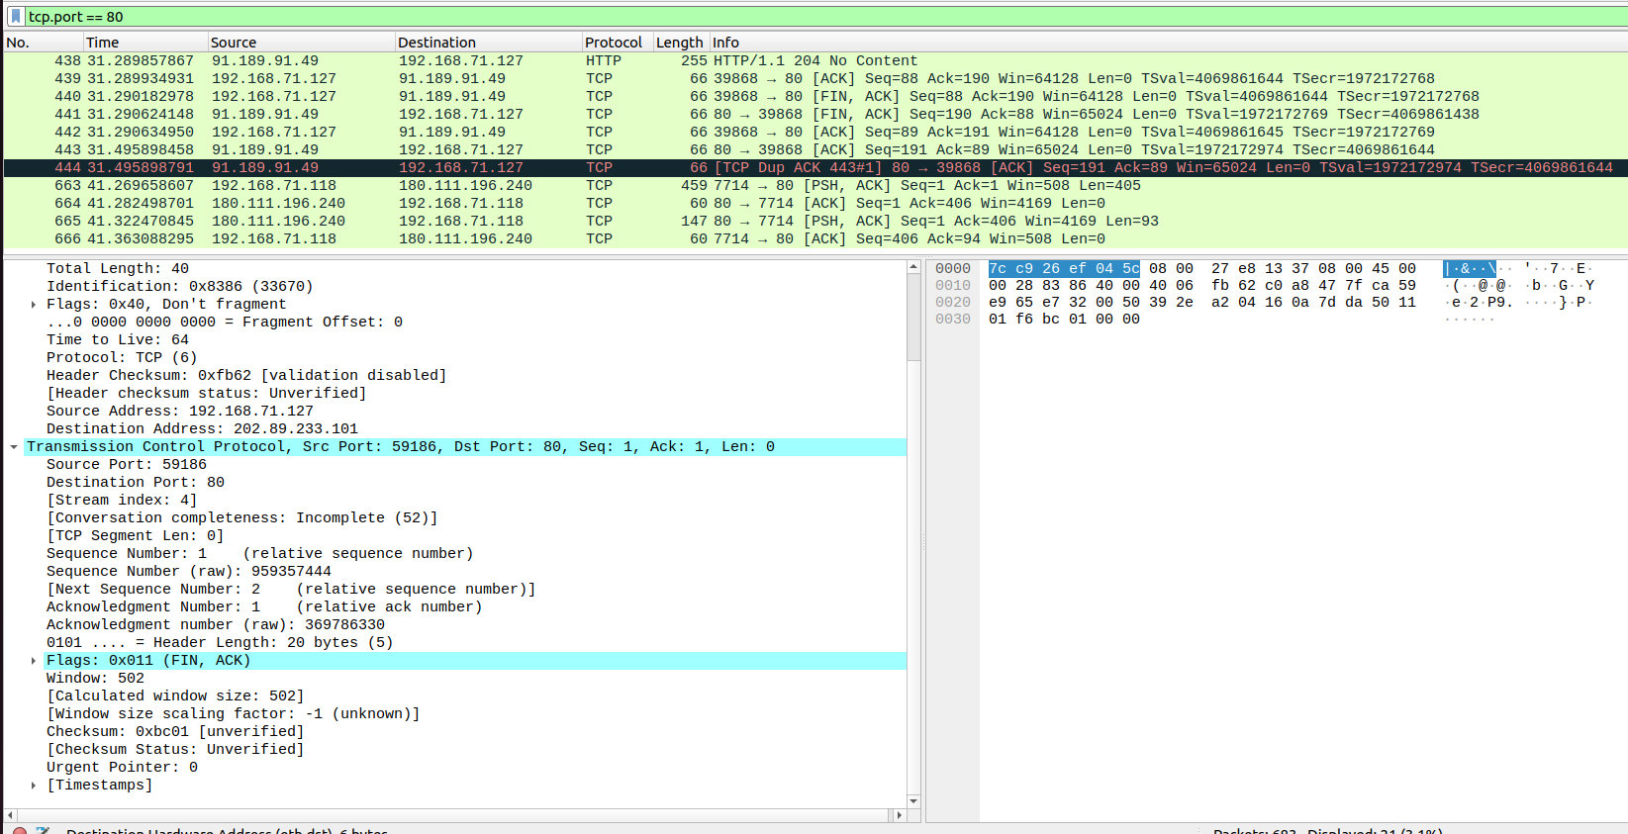
Task: Select packet 442 in the packet list
Action: [815, 132]
